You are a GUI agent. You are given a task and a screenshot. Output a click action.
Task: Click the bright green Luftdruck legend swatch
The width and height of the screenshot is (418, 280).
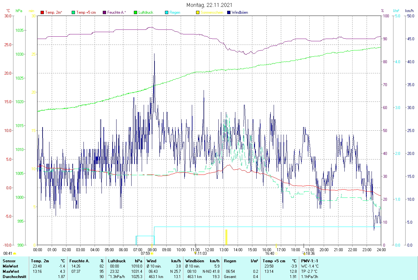tap(135, 12)
